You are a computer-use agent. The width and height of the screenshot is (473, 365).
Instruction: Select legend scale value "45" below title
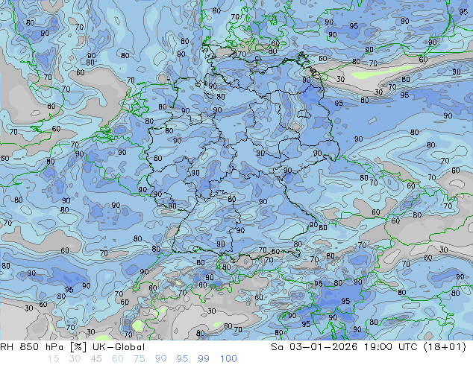click(x=96, y=359)
